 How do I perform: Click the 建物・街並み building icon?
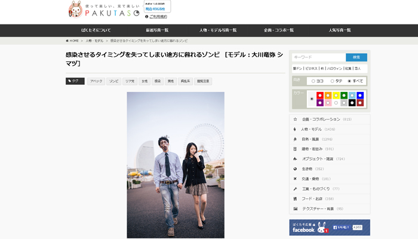point(295,149)
